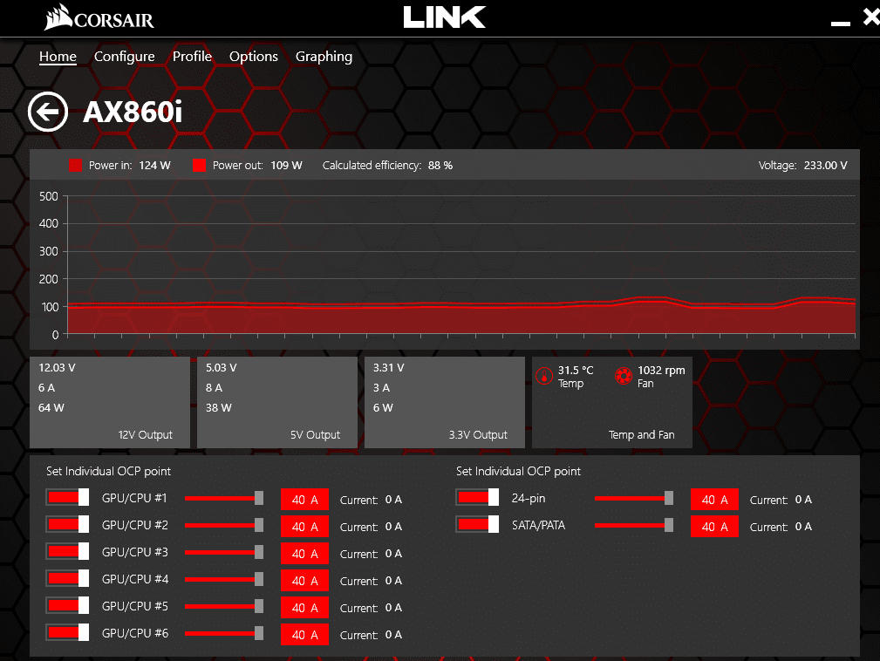Click the fan rpm icon
880x661 pixels.
pyautogui.click(x=624, y=376)
